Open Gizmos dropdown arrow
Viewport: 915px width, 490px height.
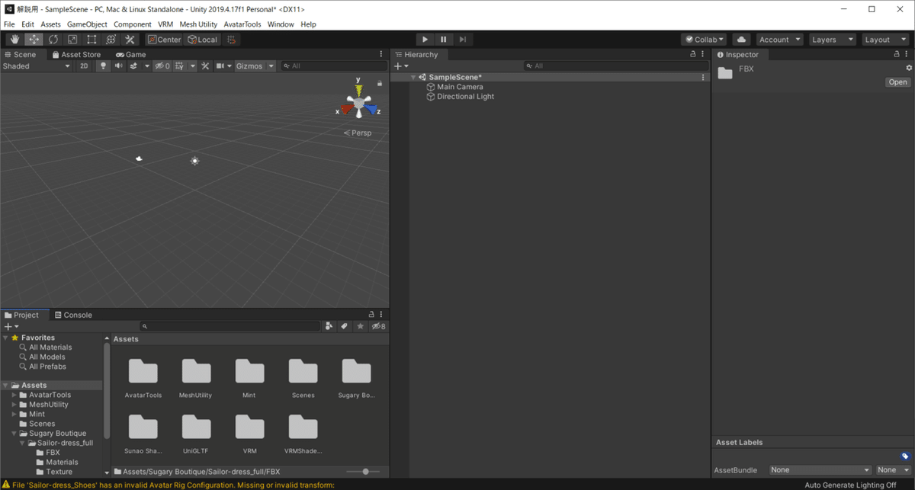click(x=270, y=66)
